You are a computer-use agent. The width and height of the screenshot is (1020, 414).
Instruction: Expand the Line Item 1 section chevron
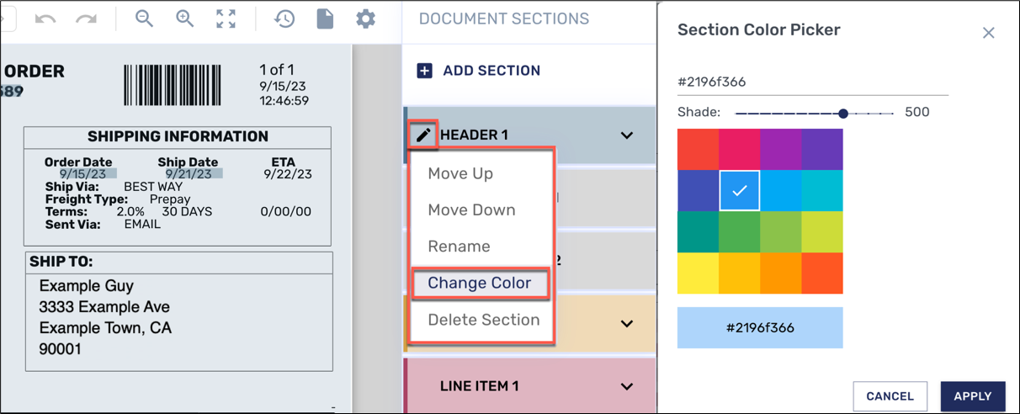point(627,387)
